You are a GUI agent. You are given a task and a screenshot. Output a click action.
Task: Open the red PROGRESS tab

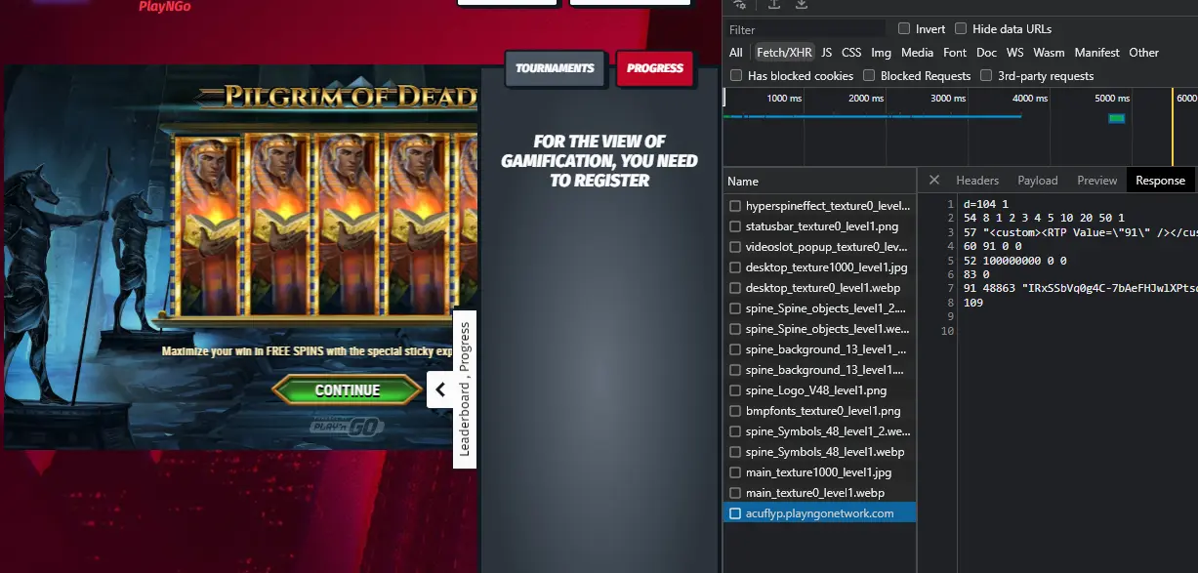coord(655,68)
